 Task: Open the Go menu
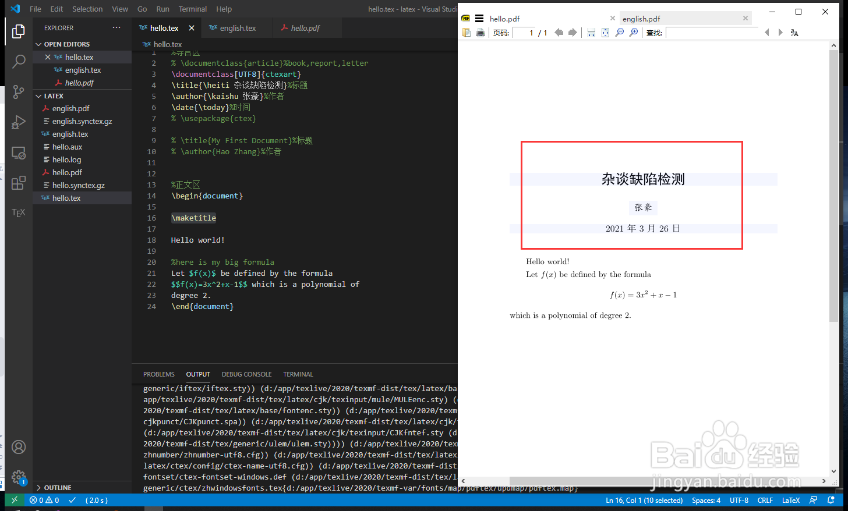pyautogui.click(x=142, y=9)
